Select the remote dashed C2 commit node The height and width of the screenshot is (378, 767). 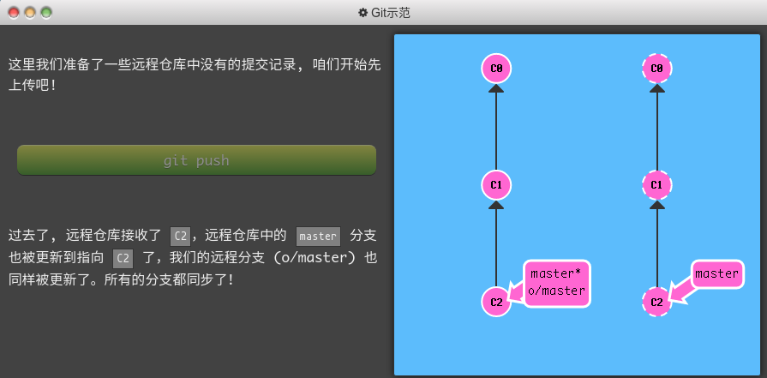coord(656,302)
